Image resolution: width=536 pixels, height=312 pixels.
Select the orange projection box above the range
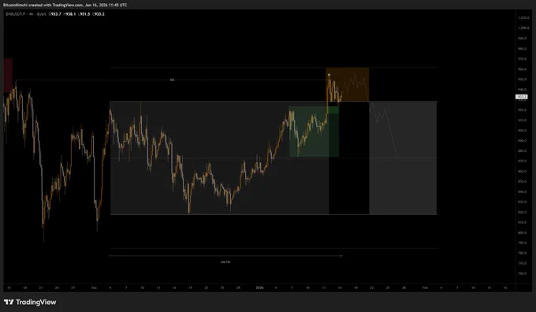pos(348,84)
